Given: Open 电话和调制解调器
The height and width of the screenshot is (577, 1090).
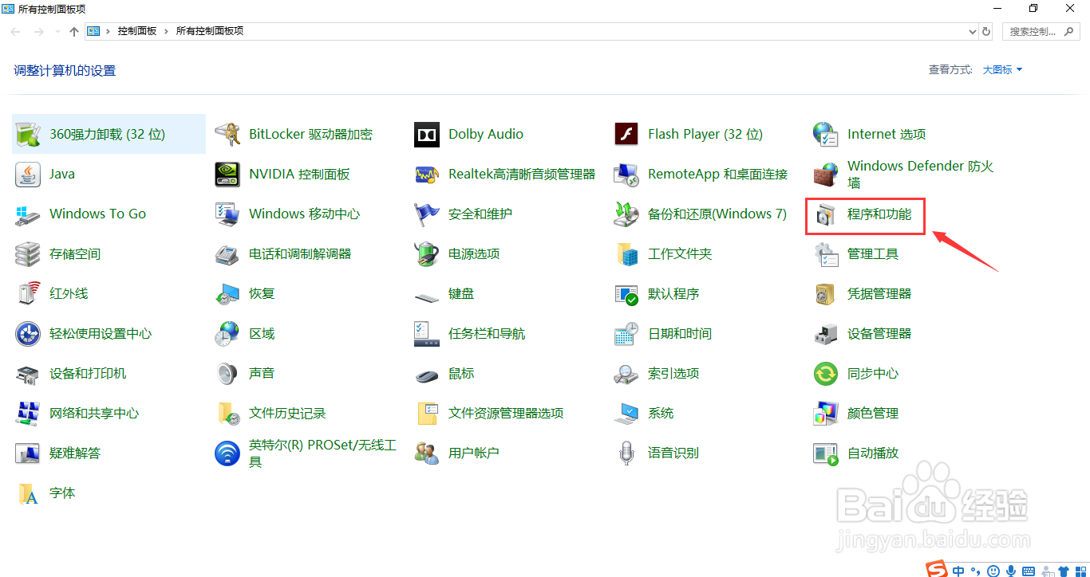Looking at the screenshot, I should 299,253.
